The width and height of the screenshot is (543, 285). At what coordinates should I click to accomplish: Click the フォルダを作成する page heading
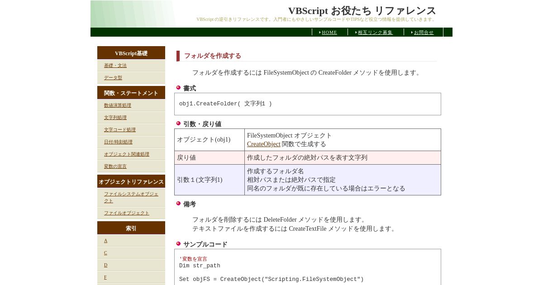point(213,56)
